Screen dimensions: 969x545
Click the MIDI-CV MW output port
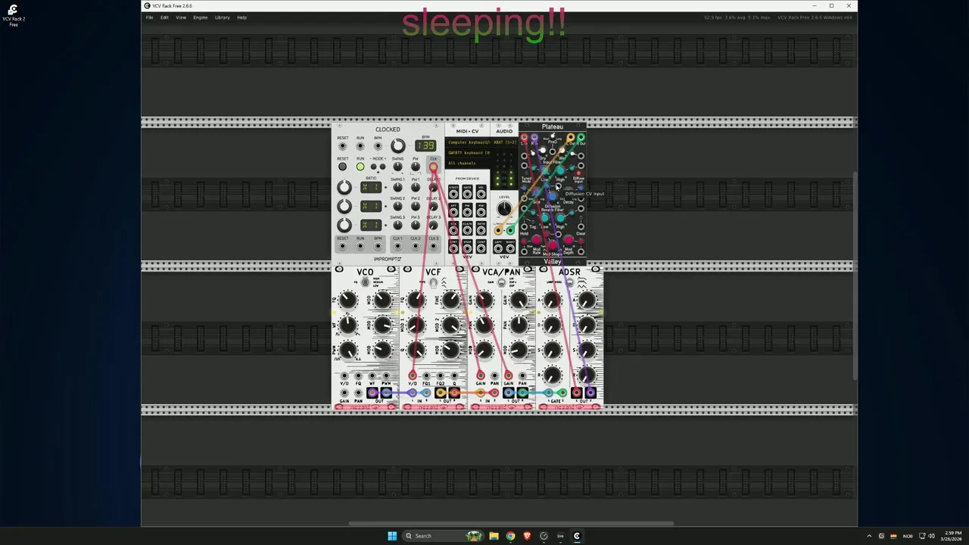(481, 212)
